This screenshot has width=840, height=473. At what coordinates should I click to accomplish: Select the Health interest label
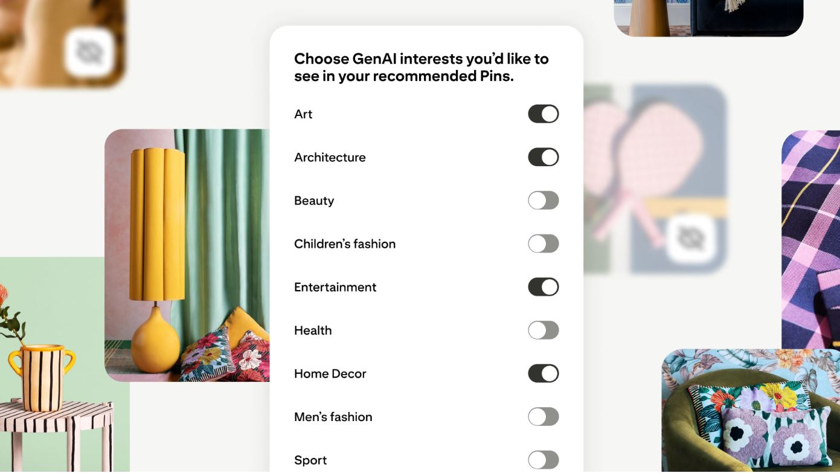point(313,330)
